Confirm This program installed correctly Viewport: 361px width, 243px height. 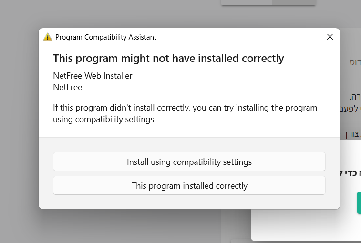(189, 185)
